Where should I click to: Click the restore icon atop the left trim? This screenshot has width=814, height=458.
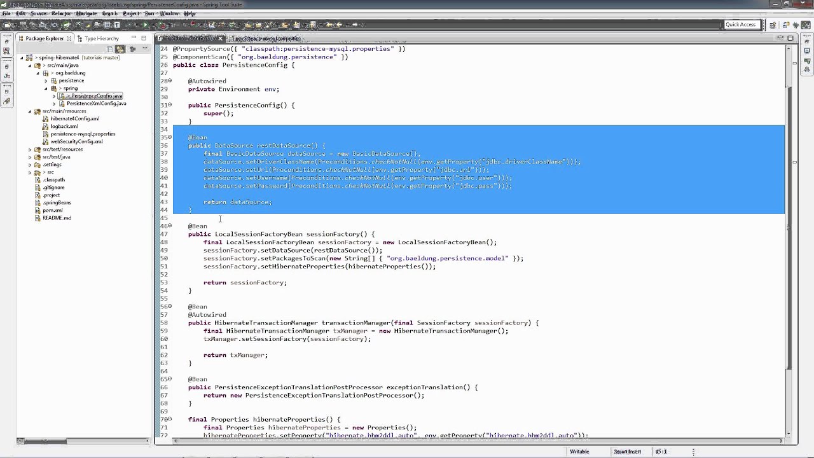(6, 42)
